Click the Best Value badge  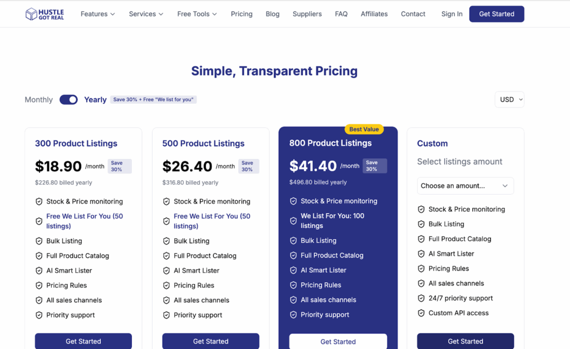pyautogui.click(x=364, y=129)
